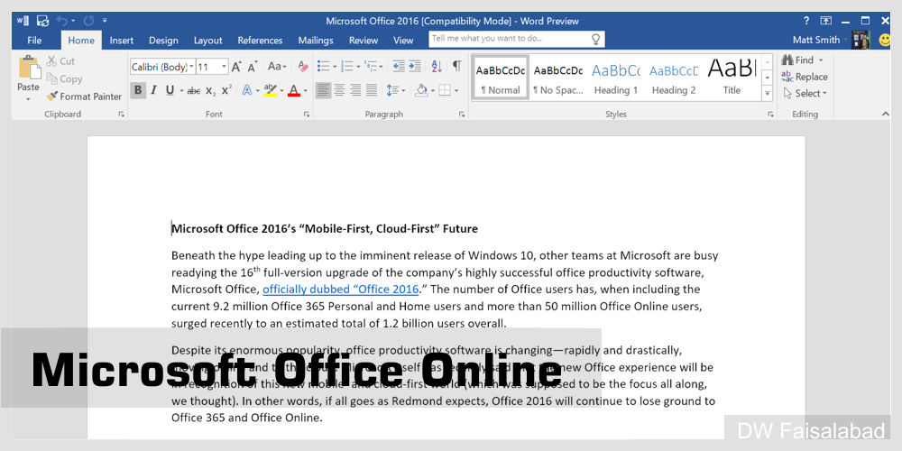This screenshot has height=451, width=902.
Task: Click the Matt Smith account name
Action: (815, 41)
